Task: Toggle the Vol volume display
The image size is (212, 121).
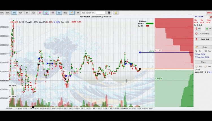Action: [59, 13]
